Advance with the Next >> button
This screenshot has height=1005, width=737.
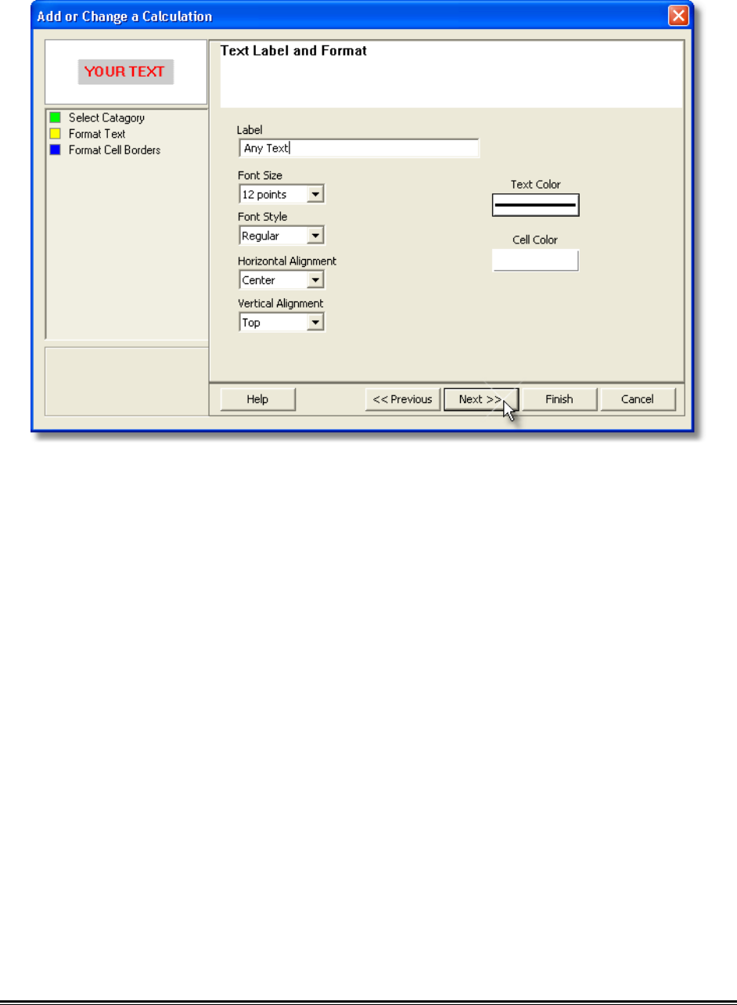pyautogui.click(x=480, y=399)
